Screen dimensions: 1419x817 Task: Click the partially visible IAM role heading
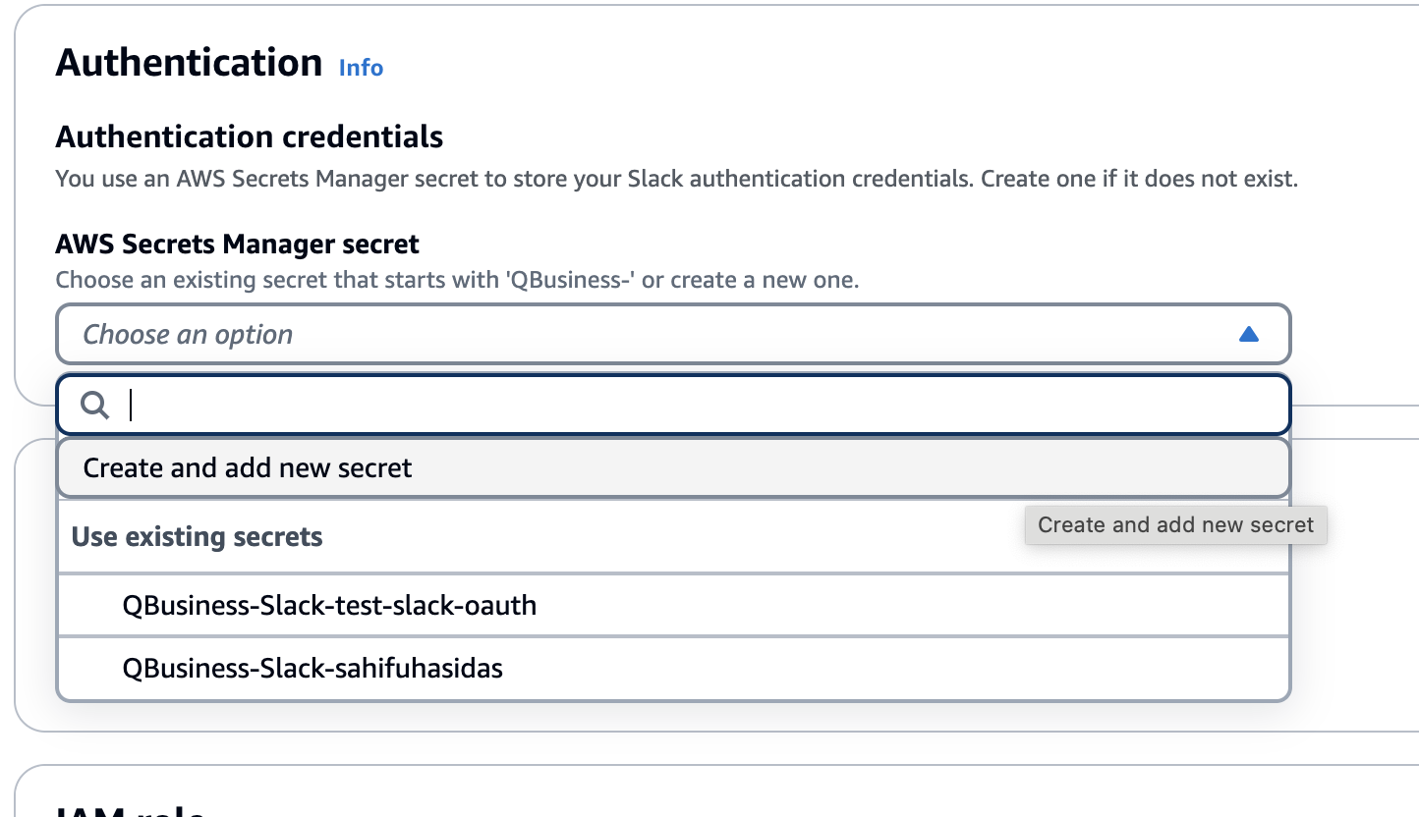(130, 810)
